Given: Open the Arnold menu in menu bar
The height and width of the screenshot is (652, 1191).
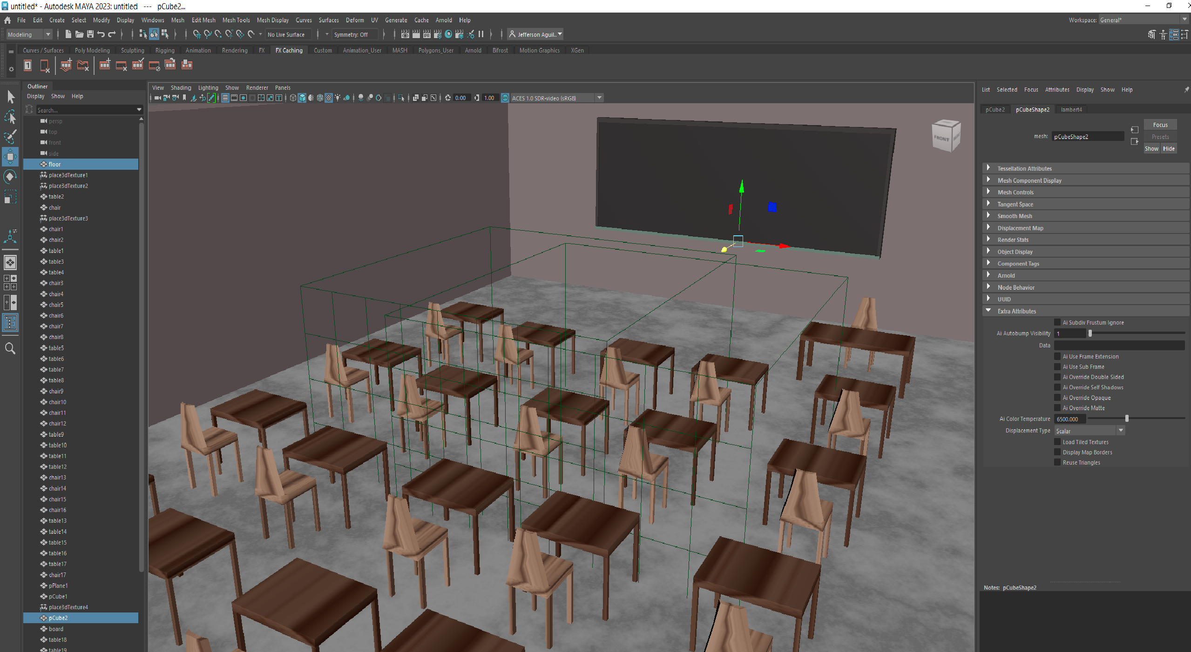Looking at the screenshot, I should click(x=444, y=20).
